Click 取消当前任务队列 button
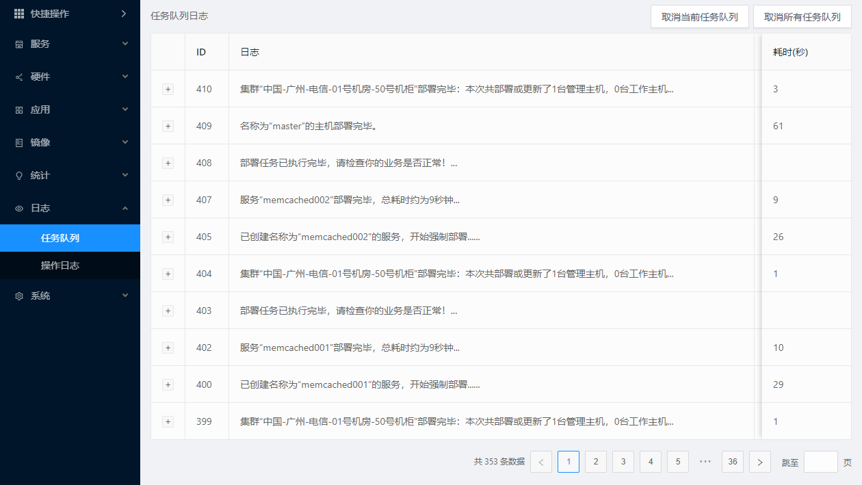Image resolution: width=862 pixels, height=485 pixels. click(699, 17)
